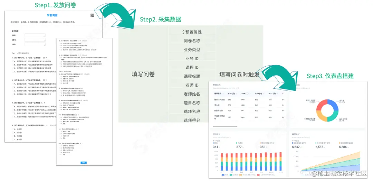Click into the 岗位 input field
The height and width of the screenshot is (183, 373).
pos(35,44)
